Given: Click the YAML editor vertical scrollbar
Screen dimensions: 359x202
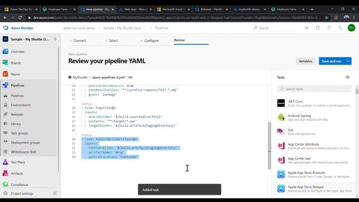Looking at the screenshot, I should [x=269, y=146].
